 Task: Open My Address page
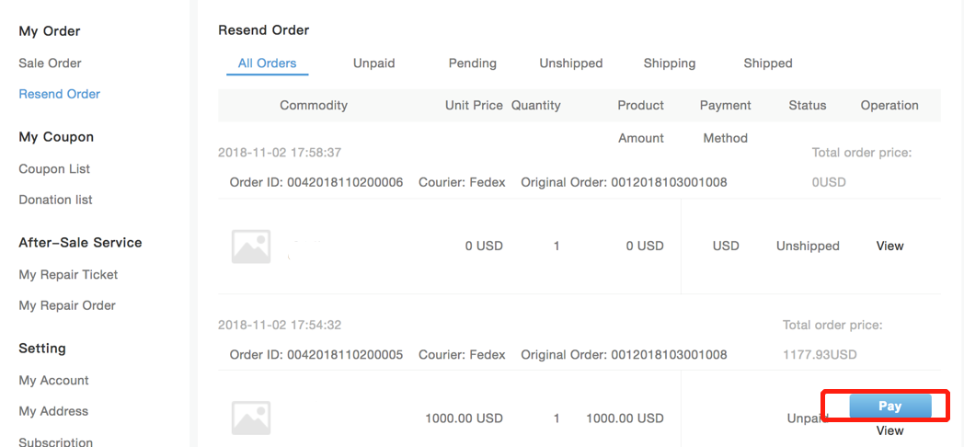pos(53,411)
